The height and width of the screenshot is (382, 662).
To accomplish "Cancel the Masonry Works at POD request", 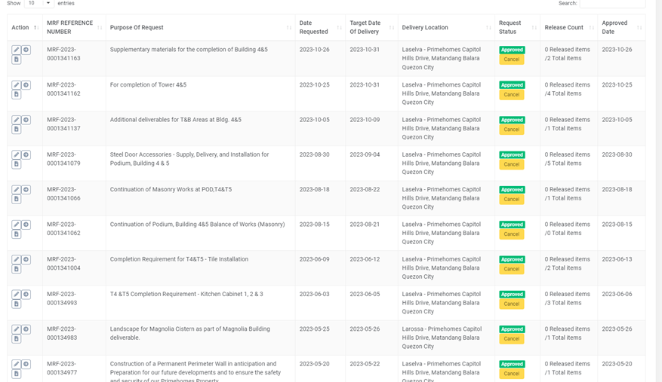I will pos(511,200).
